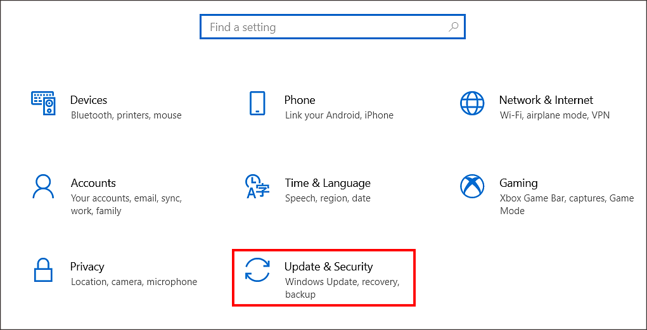Click the Devices keyboard and speaker icon
This screenshot has height=330, width=647.
pyautogui.click(x=43, y=103)
